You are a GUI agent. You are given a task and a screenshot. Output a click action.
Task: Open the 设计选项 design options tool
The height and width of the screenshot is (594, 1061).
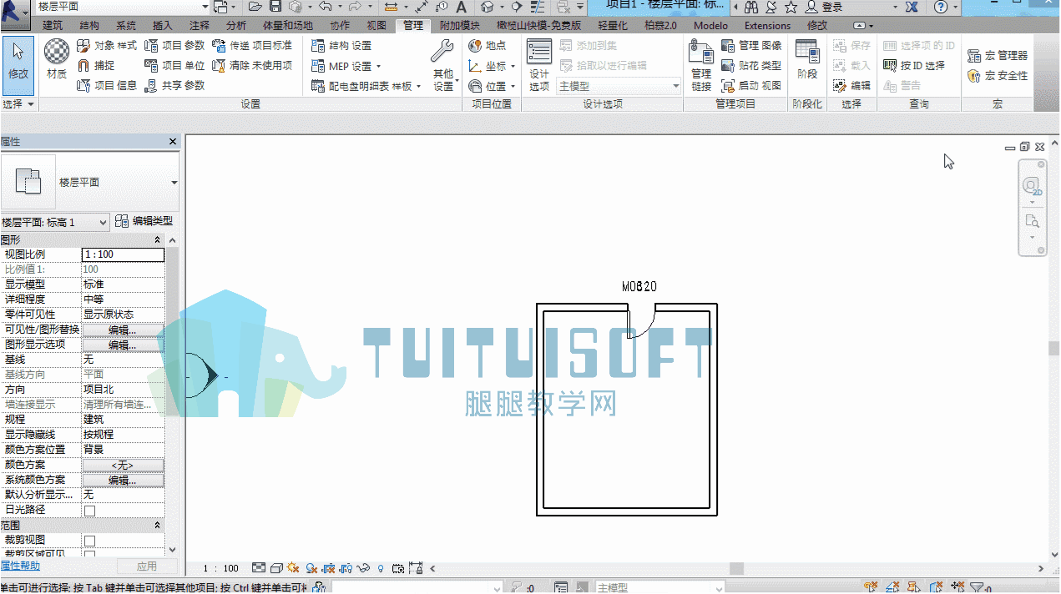tap(539, 65)
